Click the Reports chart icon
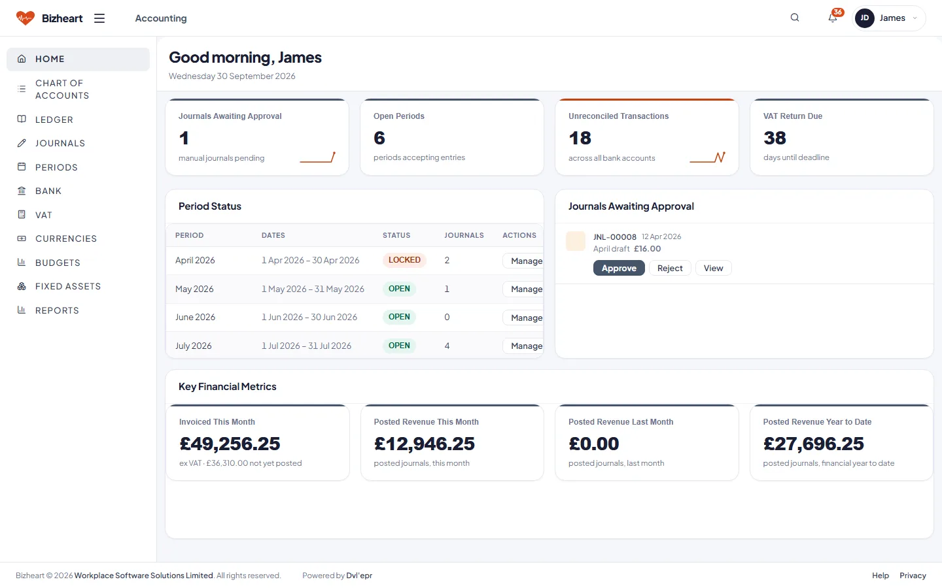The height and width of the screenshot is (588, 942). coord(22,310)
